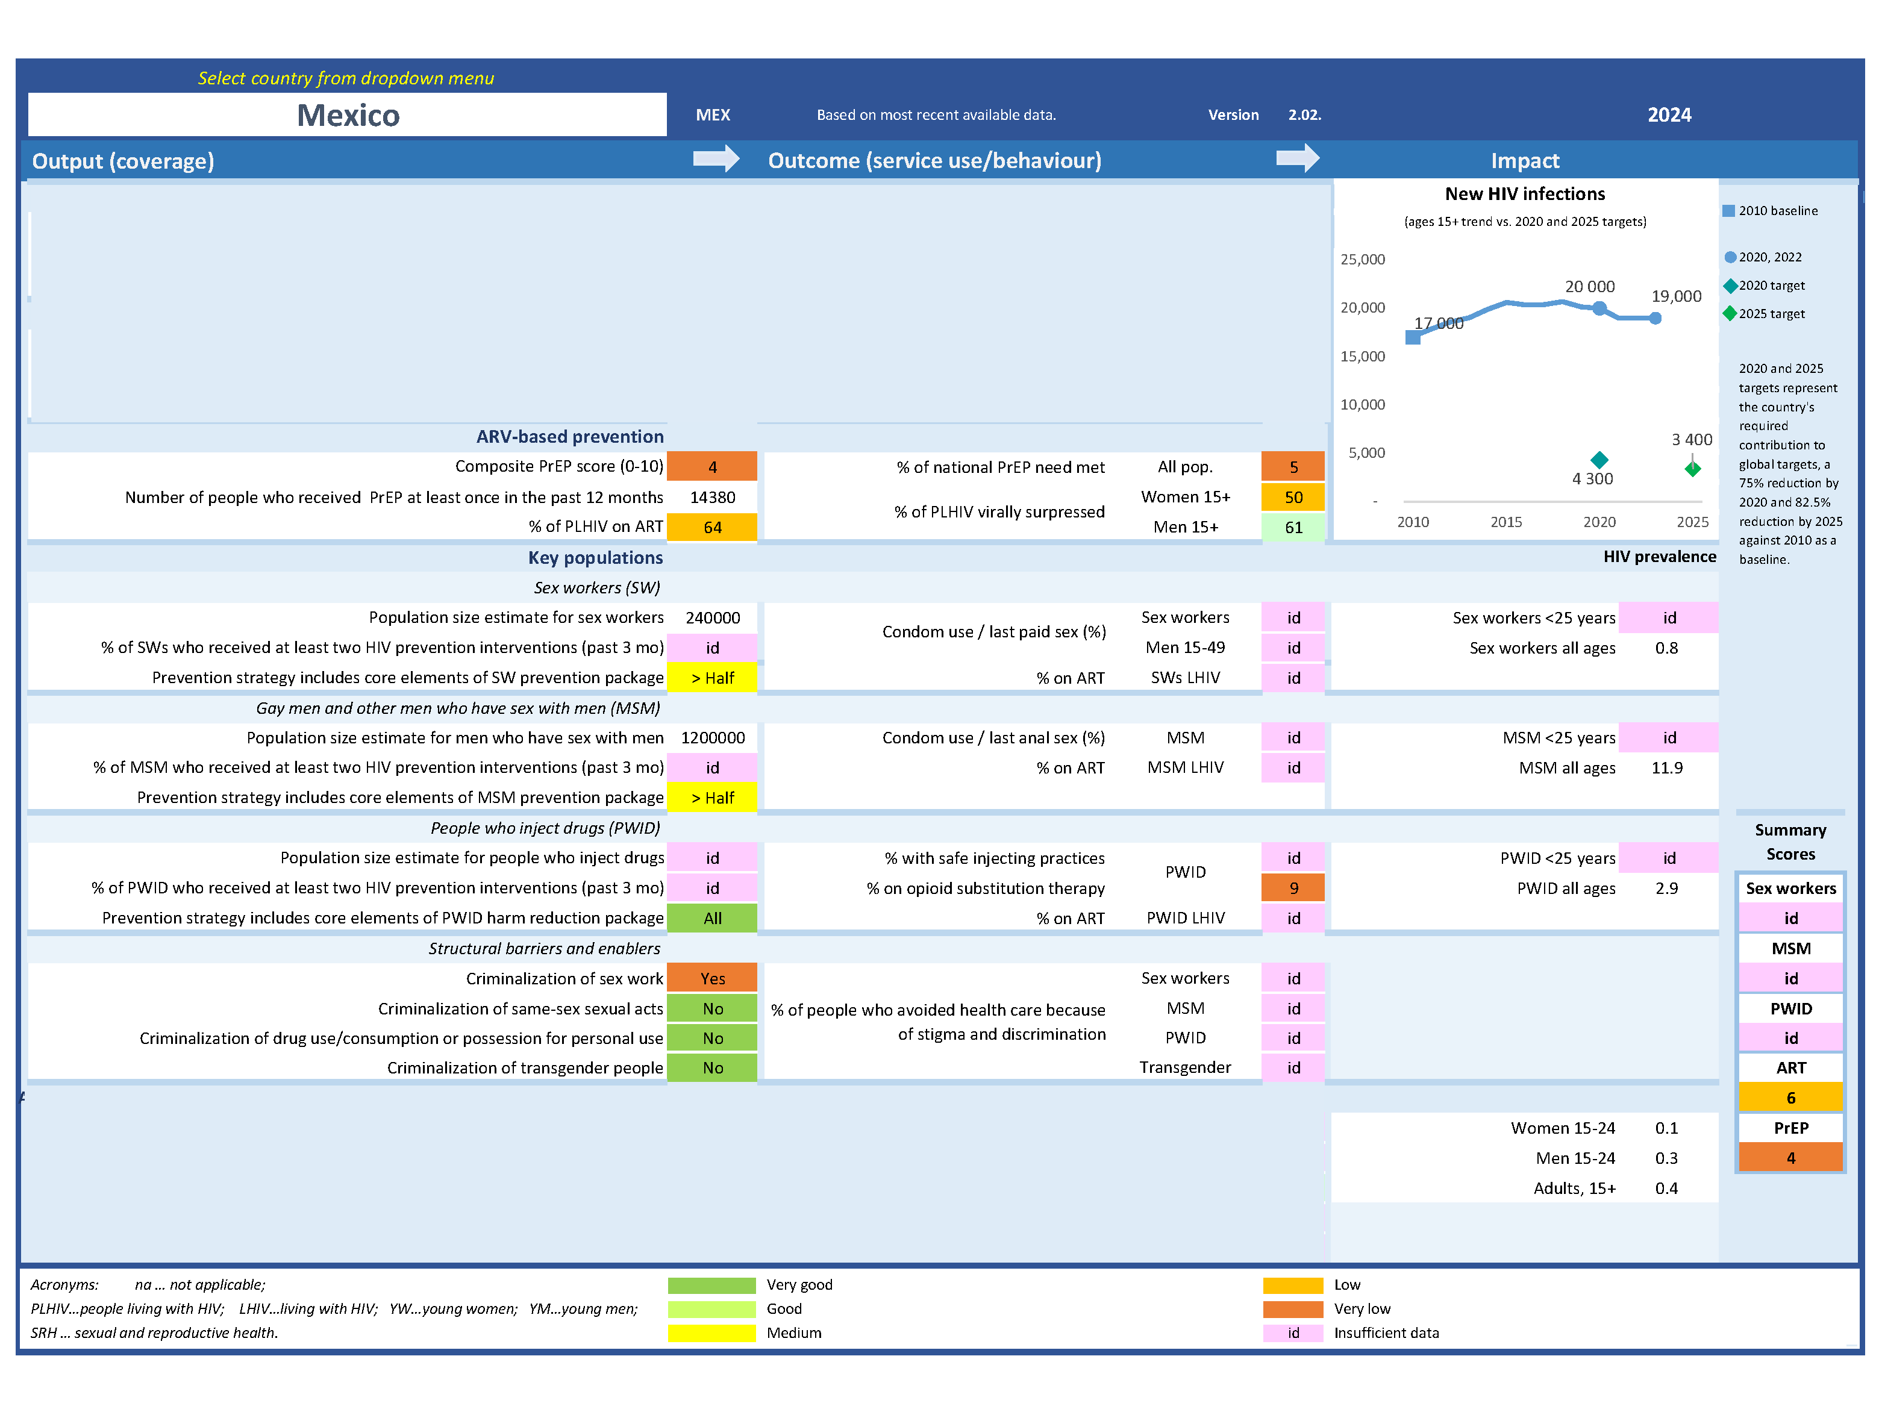Select % of PLHIV on ART value 64
This screenshot has width=1879, height=1409.
(712, 526)
